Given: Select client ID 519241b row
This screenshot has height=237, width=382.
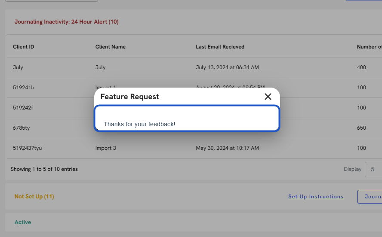Looking at the screenshot, I should [24, 88].
